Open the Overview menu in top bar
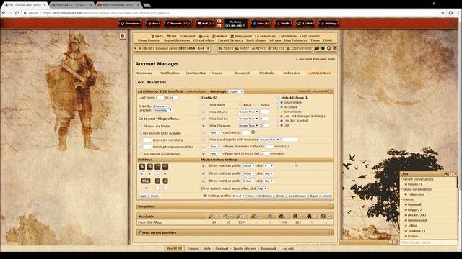462x259 pixels. point(130,24)
